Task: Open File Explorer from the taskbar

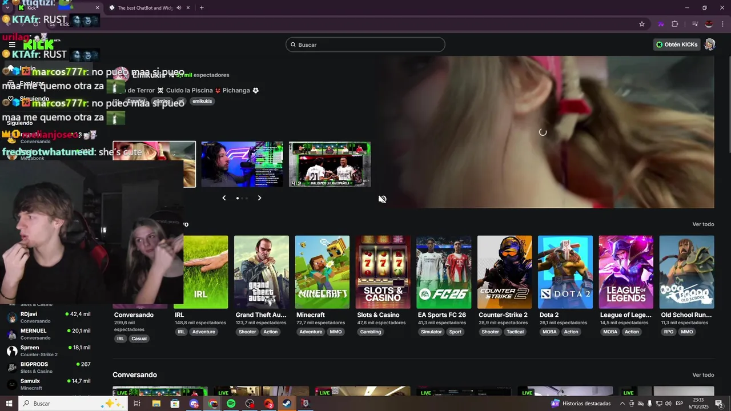Action: pyautogui.click(x=156, y=404)
